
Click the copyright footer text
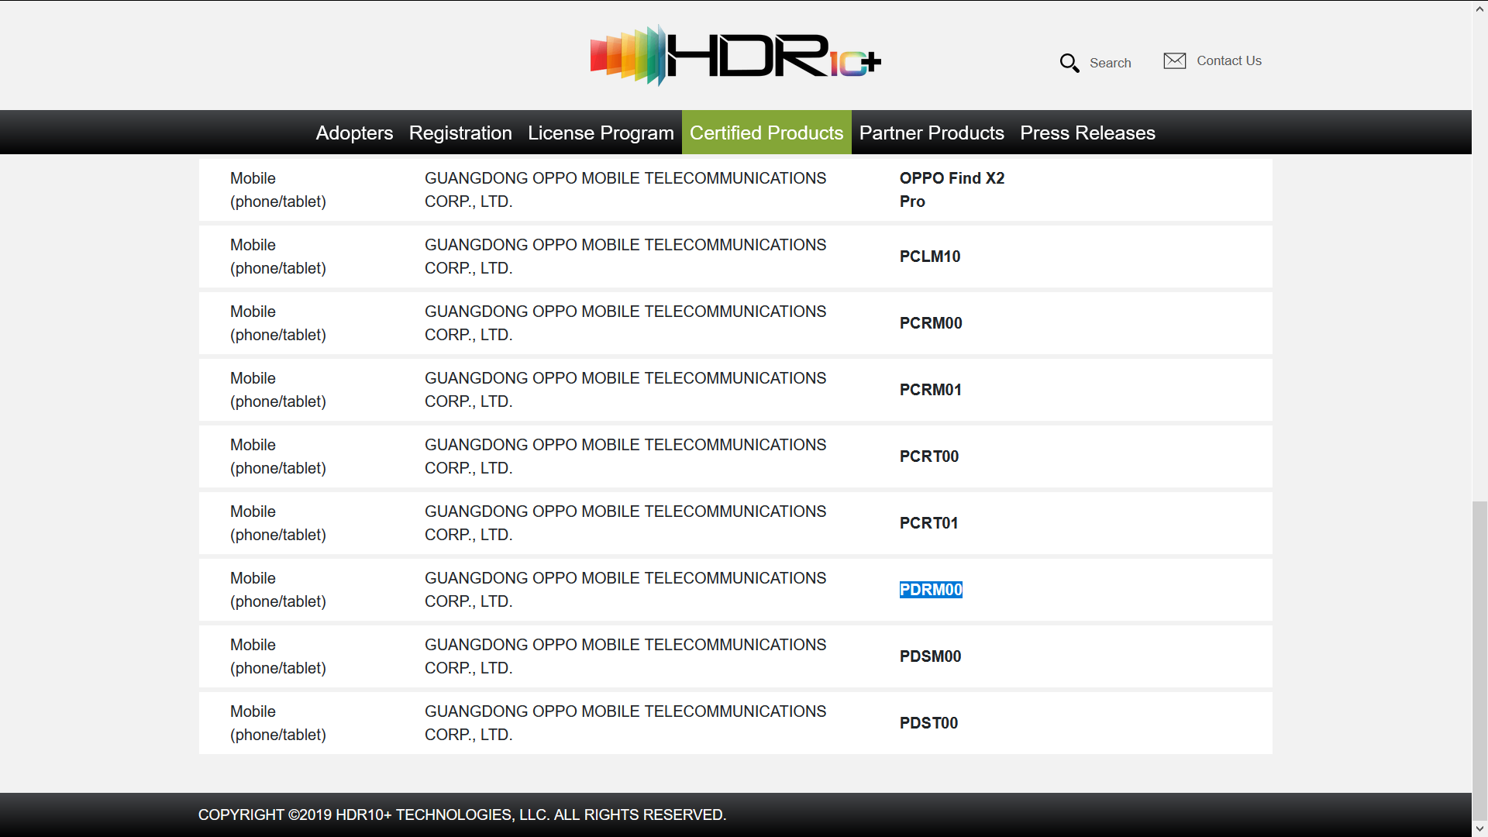click(x=462, y=815)
